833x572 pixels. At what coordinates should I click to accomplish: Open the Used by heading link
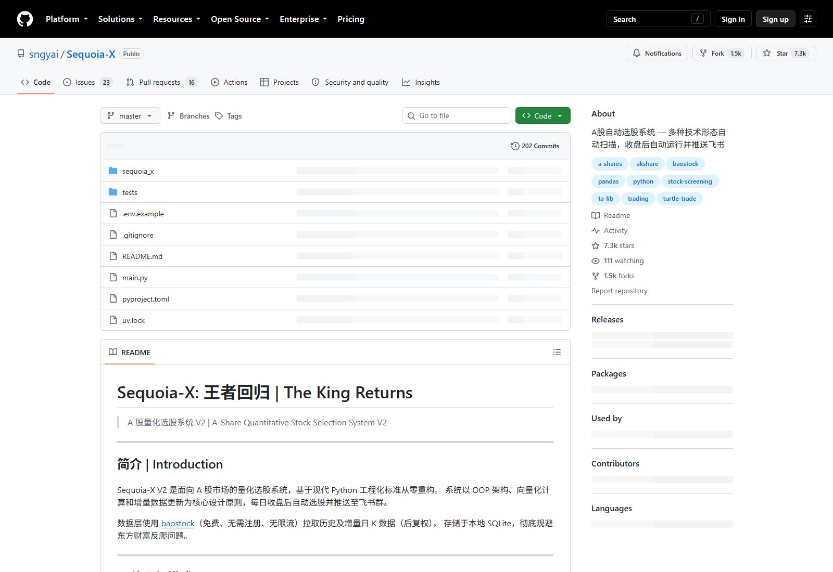pos(607,418)
